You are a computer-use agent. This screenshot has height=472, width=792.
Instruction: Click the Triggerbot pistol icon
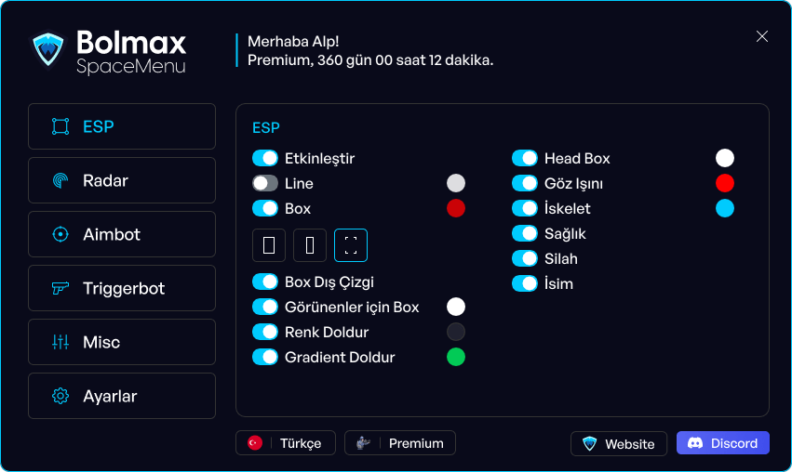(60, 288)
